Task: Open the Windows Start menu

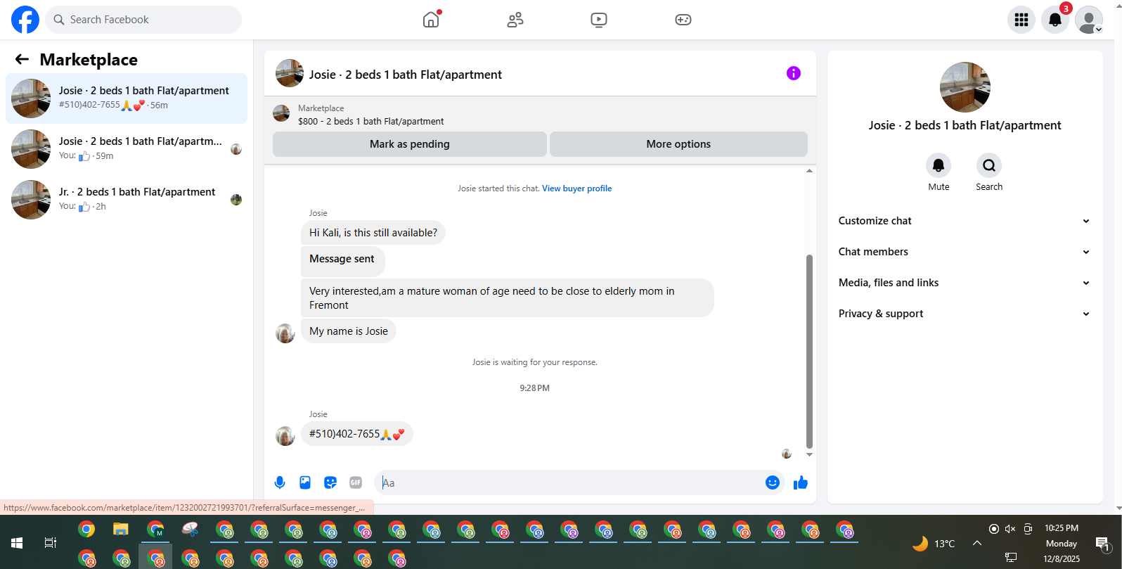Action: 17,543
